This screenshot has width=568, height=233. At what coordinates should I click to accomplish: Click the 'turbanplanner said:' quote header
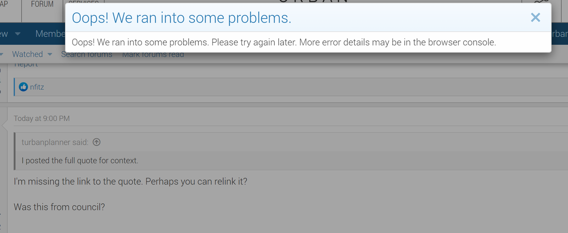click(55, 142)
